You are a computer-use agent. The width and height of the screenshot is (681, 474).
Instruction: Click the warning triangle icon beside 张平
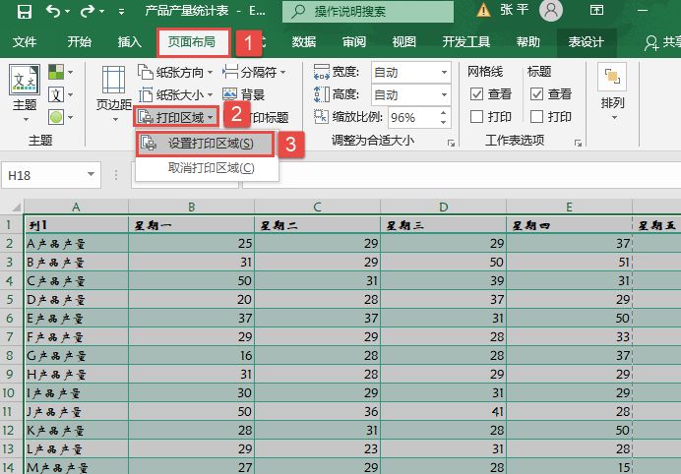click(483, 11)
